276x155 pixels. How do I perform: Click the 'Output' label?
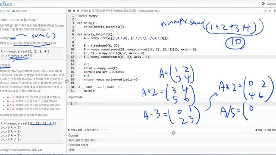point(73,136)
